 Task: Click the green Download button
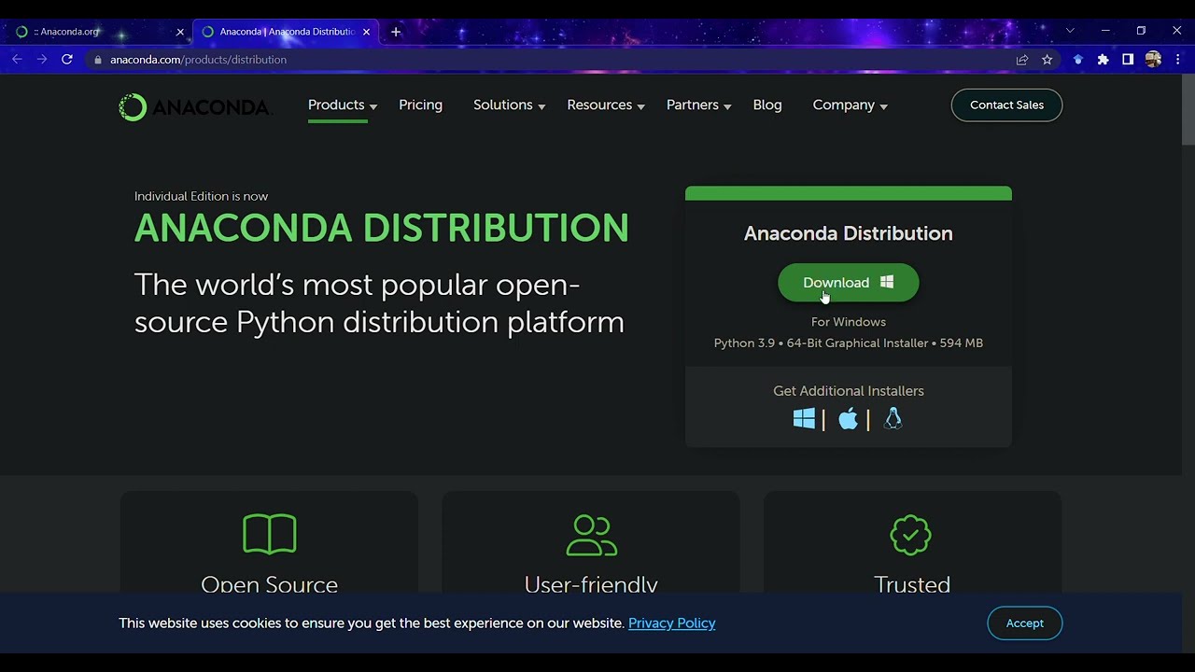tap(848, 283)
